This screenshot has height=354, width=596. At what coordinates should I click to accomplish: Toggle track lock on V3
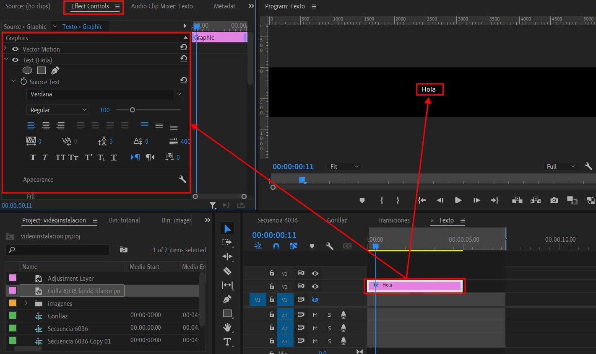coord(272,273)
